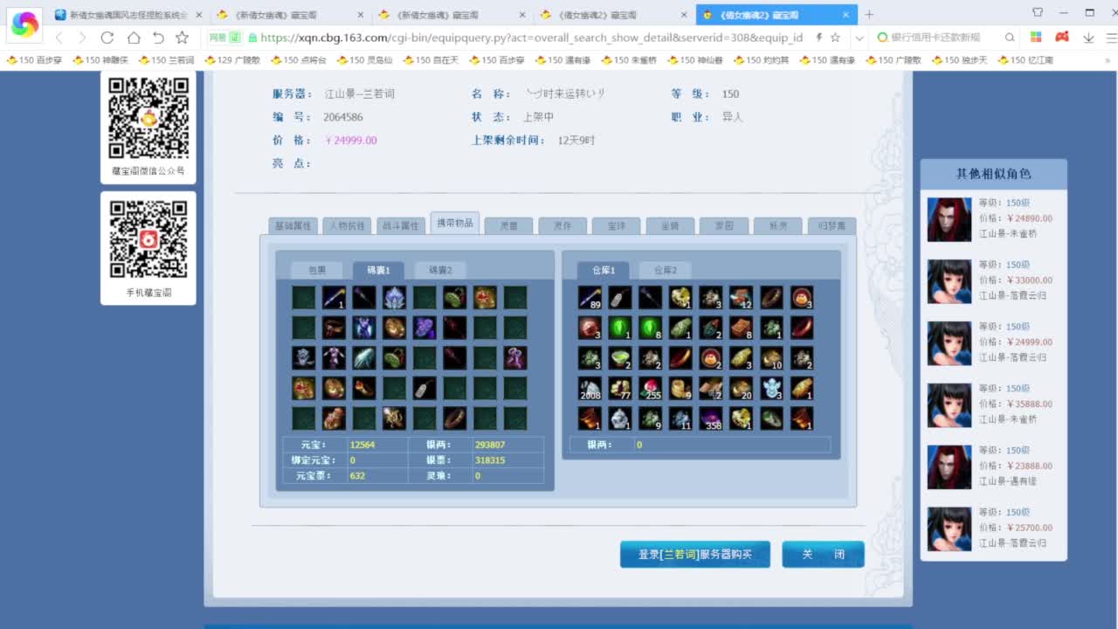Click the avatar beside price ¥25700.00
Viewport: 1118px width, 629px height.
tap(949, 529)
